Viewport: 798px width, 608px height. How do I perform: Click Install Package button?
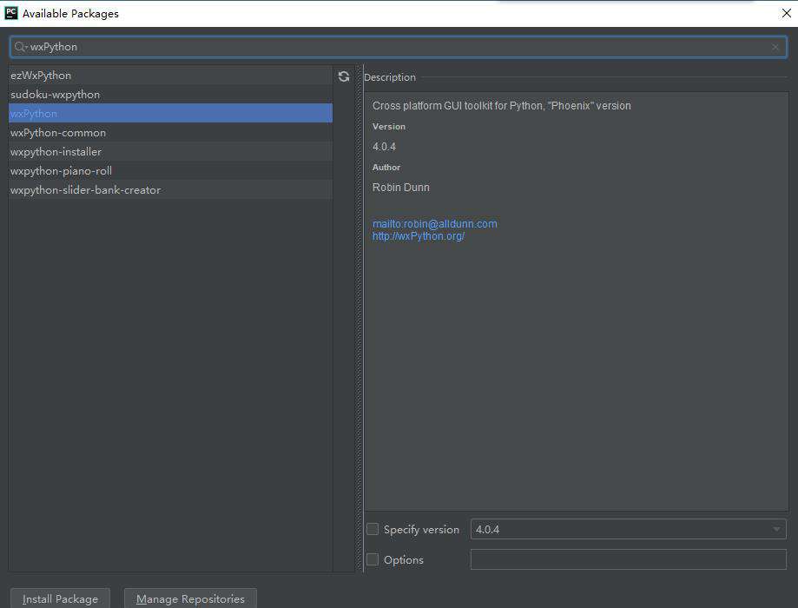coord(60,598)
